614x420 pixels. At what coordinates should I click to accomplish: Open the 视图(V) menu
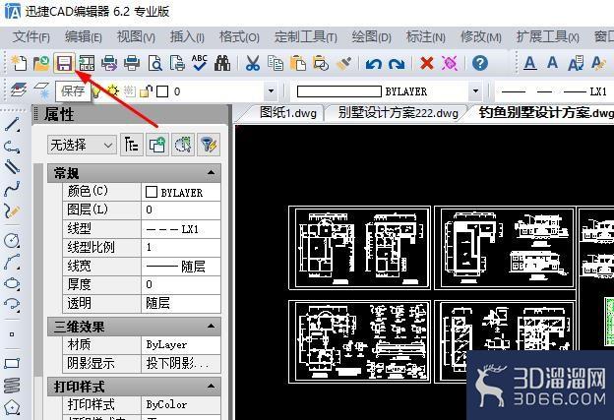pos(136,37)
